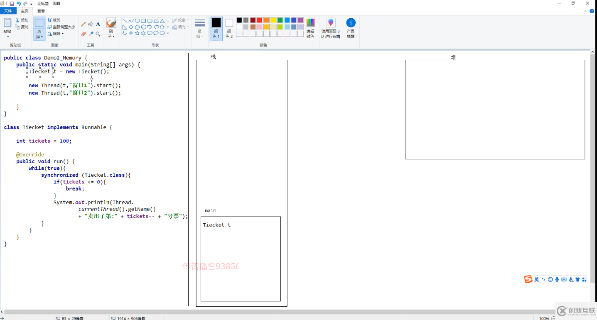
Task: Pick the red color from palette
Action: point(260,20)
